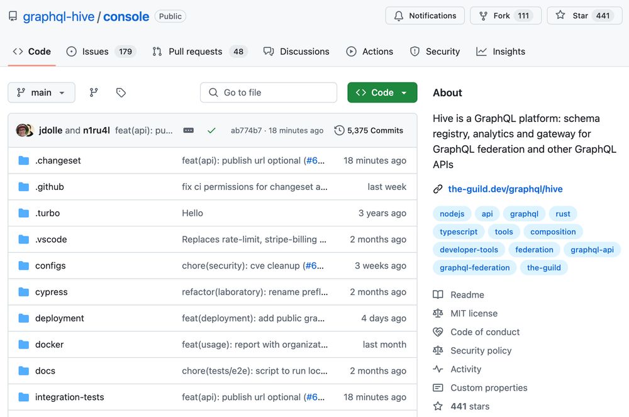Star the repository with Star button
629x417 pixels.
click(585, 16)
